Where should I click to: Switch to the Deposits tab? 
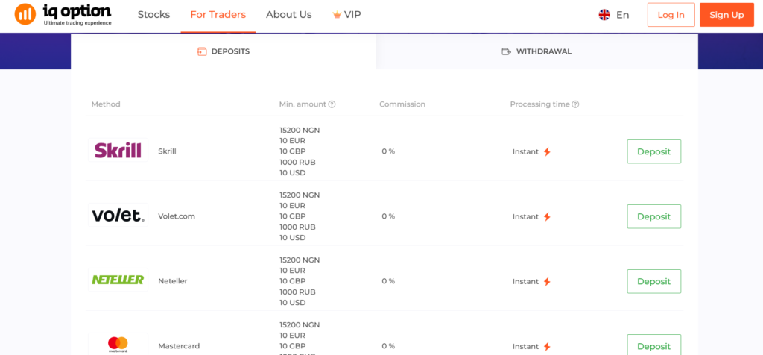point(224,51)
